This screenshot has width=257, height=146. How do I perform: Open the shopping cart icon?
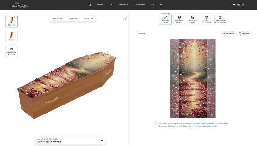[152, 5]
